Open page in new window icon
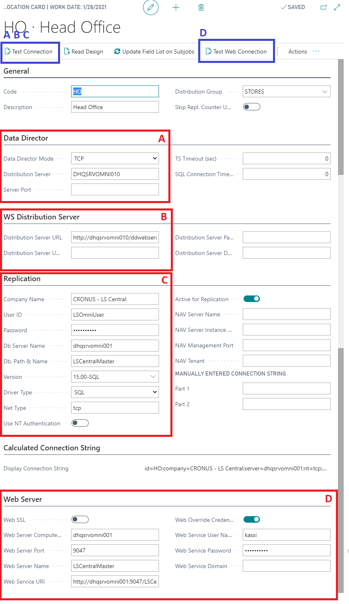The height and width of the screenshot is (604, 349). point(324,7)
